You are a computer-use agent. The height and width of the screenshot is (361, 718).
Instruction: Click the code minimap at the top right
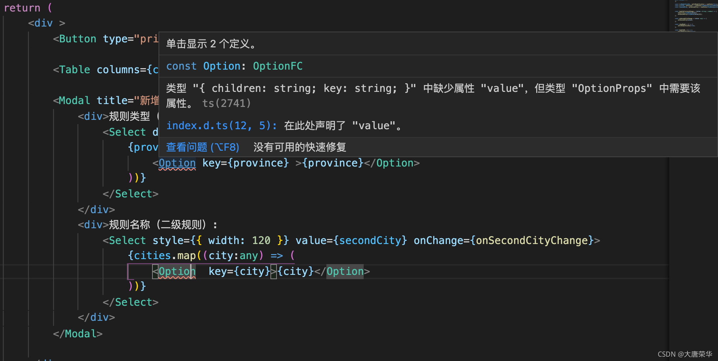694,16
